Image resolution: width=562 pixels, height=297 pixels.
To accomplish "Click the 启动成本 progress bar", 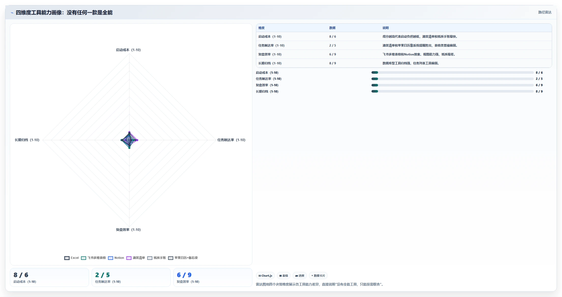I will (x=452, y=72).
